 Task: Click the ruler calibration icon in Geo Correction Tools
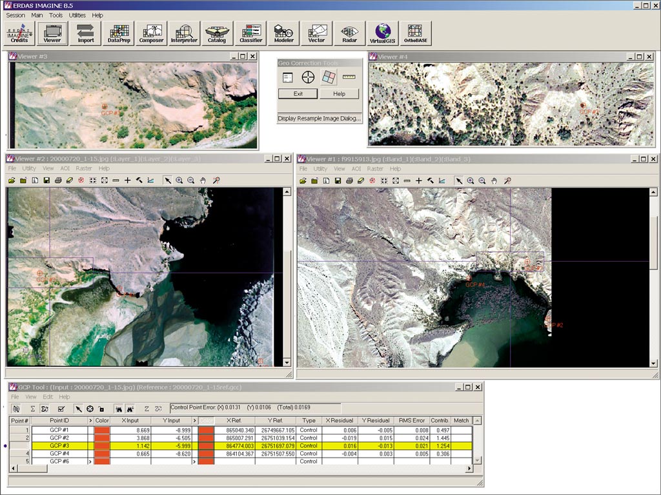[x=349, y=77]
